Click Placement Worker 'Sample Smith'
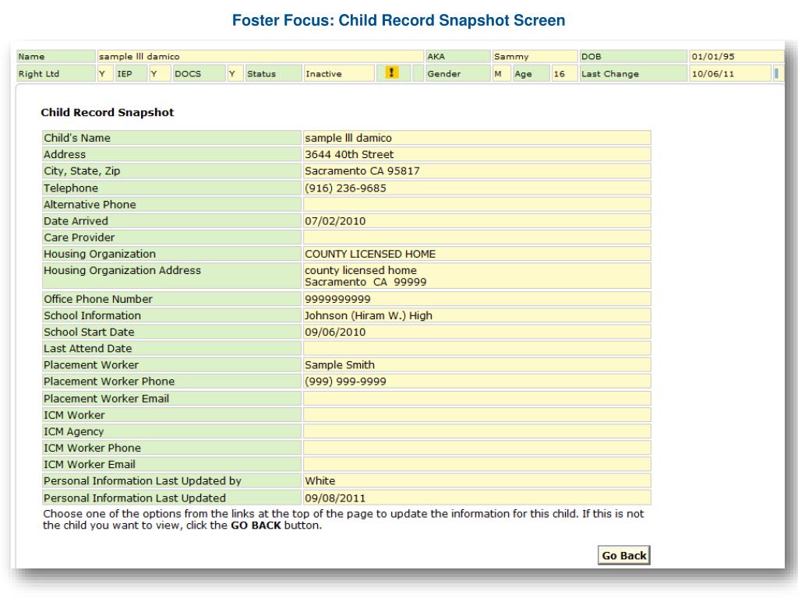 coord(340,364)
